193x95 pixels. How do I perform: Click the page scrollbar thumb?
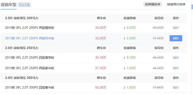tap(192, 7)
